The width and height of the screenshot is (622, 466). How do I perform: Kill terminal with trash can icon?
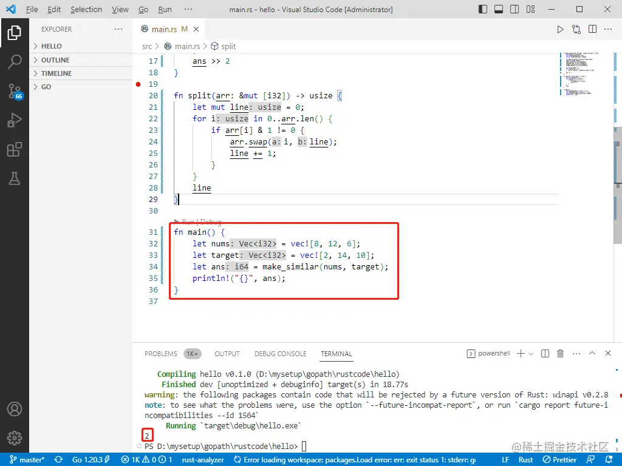point(560,354)
